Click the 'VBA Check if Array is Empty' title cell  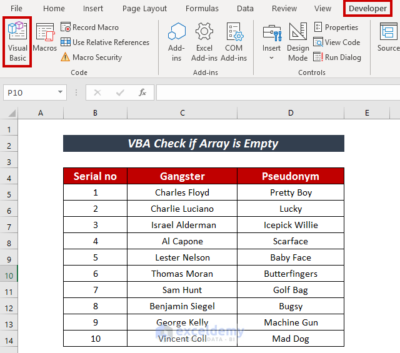tap(204, 143)
